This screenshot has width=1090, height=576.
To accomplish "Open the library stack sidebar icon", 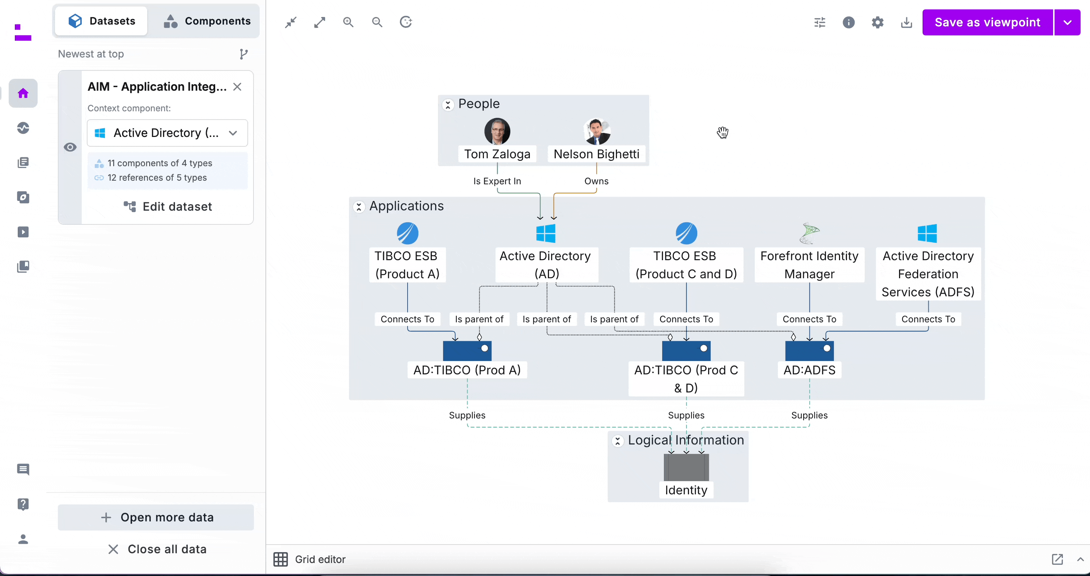I will [23, 266].
